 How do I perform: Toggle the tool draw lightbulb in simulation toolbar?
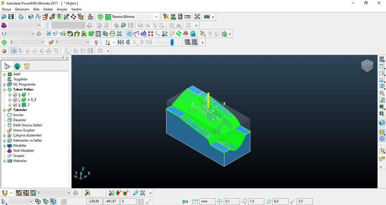[x=96, y=42]
